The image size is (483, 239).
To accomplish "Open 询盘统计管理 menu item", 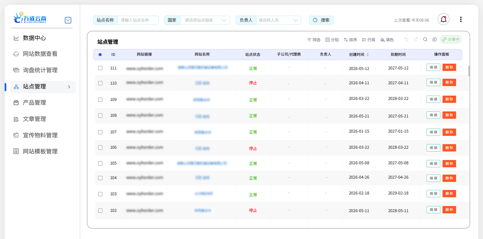I will click(40, 70).
